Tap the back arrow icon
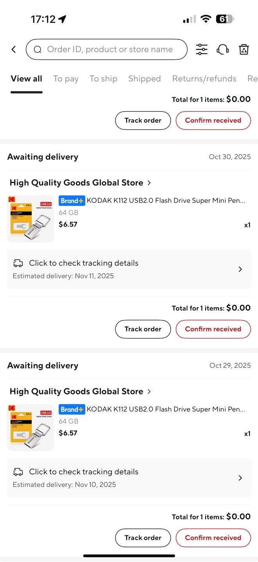The width and height of the screenshot is (258, 562). click(x=14, y=49)
